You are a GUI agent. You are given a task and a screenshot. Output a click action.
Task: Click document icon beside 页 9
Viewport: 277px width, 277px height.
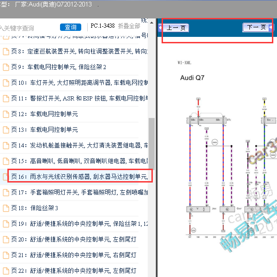[x=6, y=67]
